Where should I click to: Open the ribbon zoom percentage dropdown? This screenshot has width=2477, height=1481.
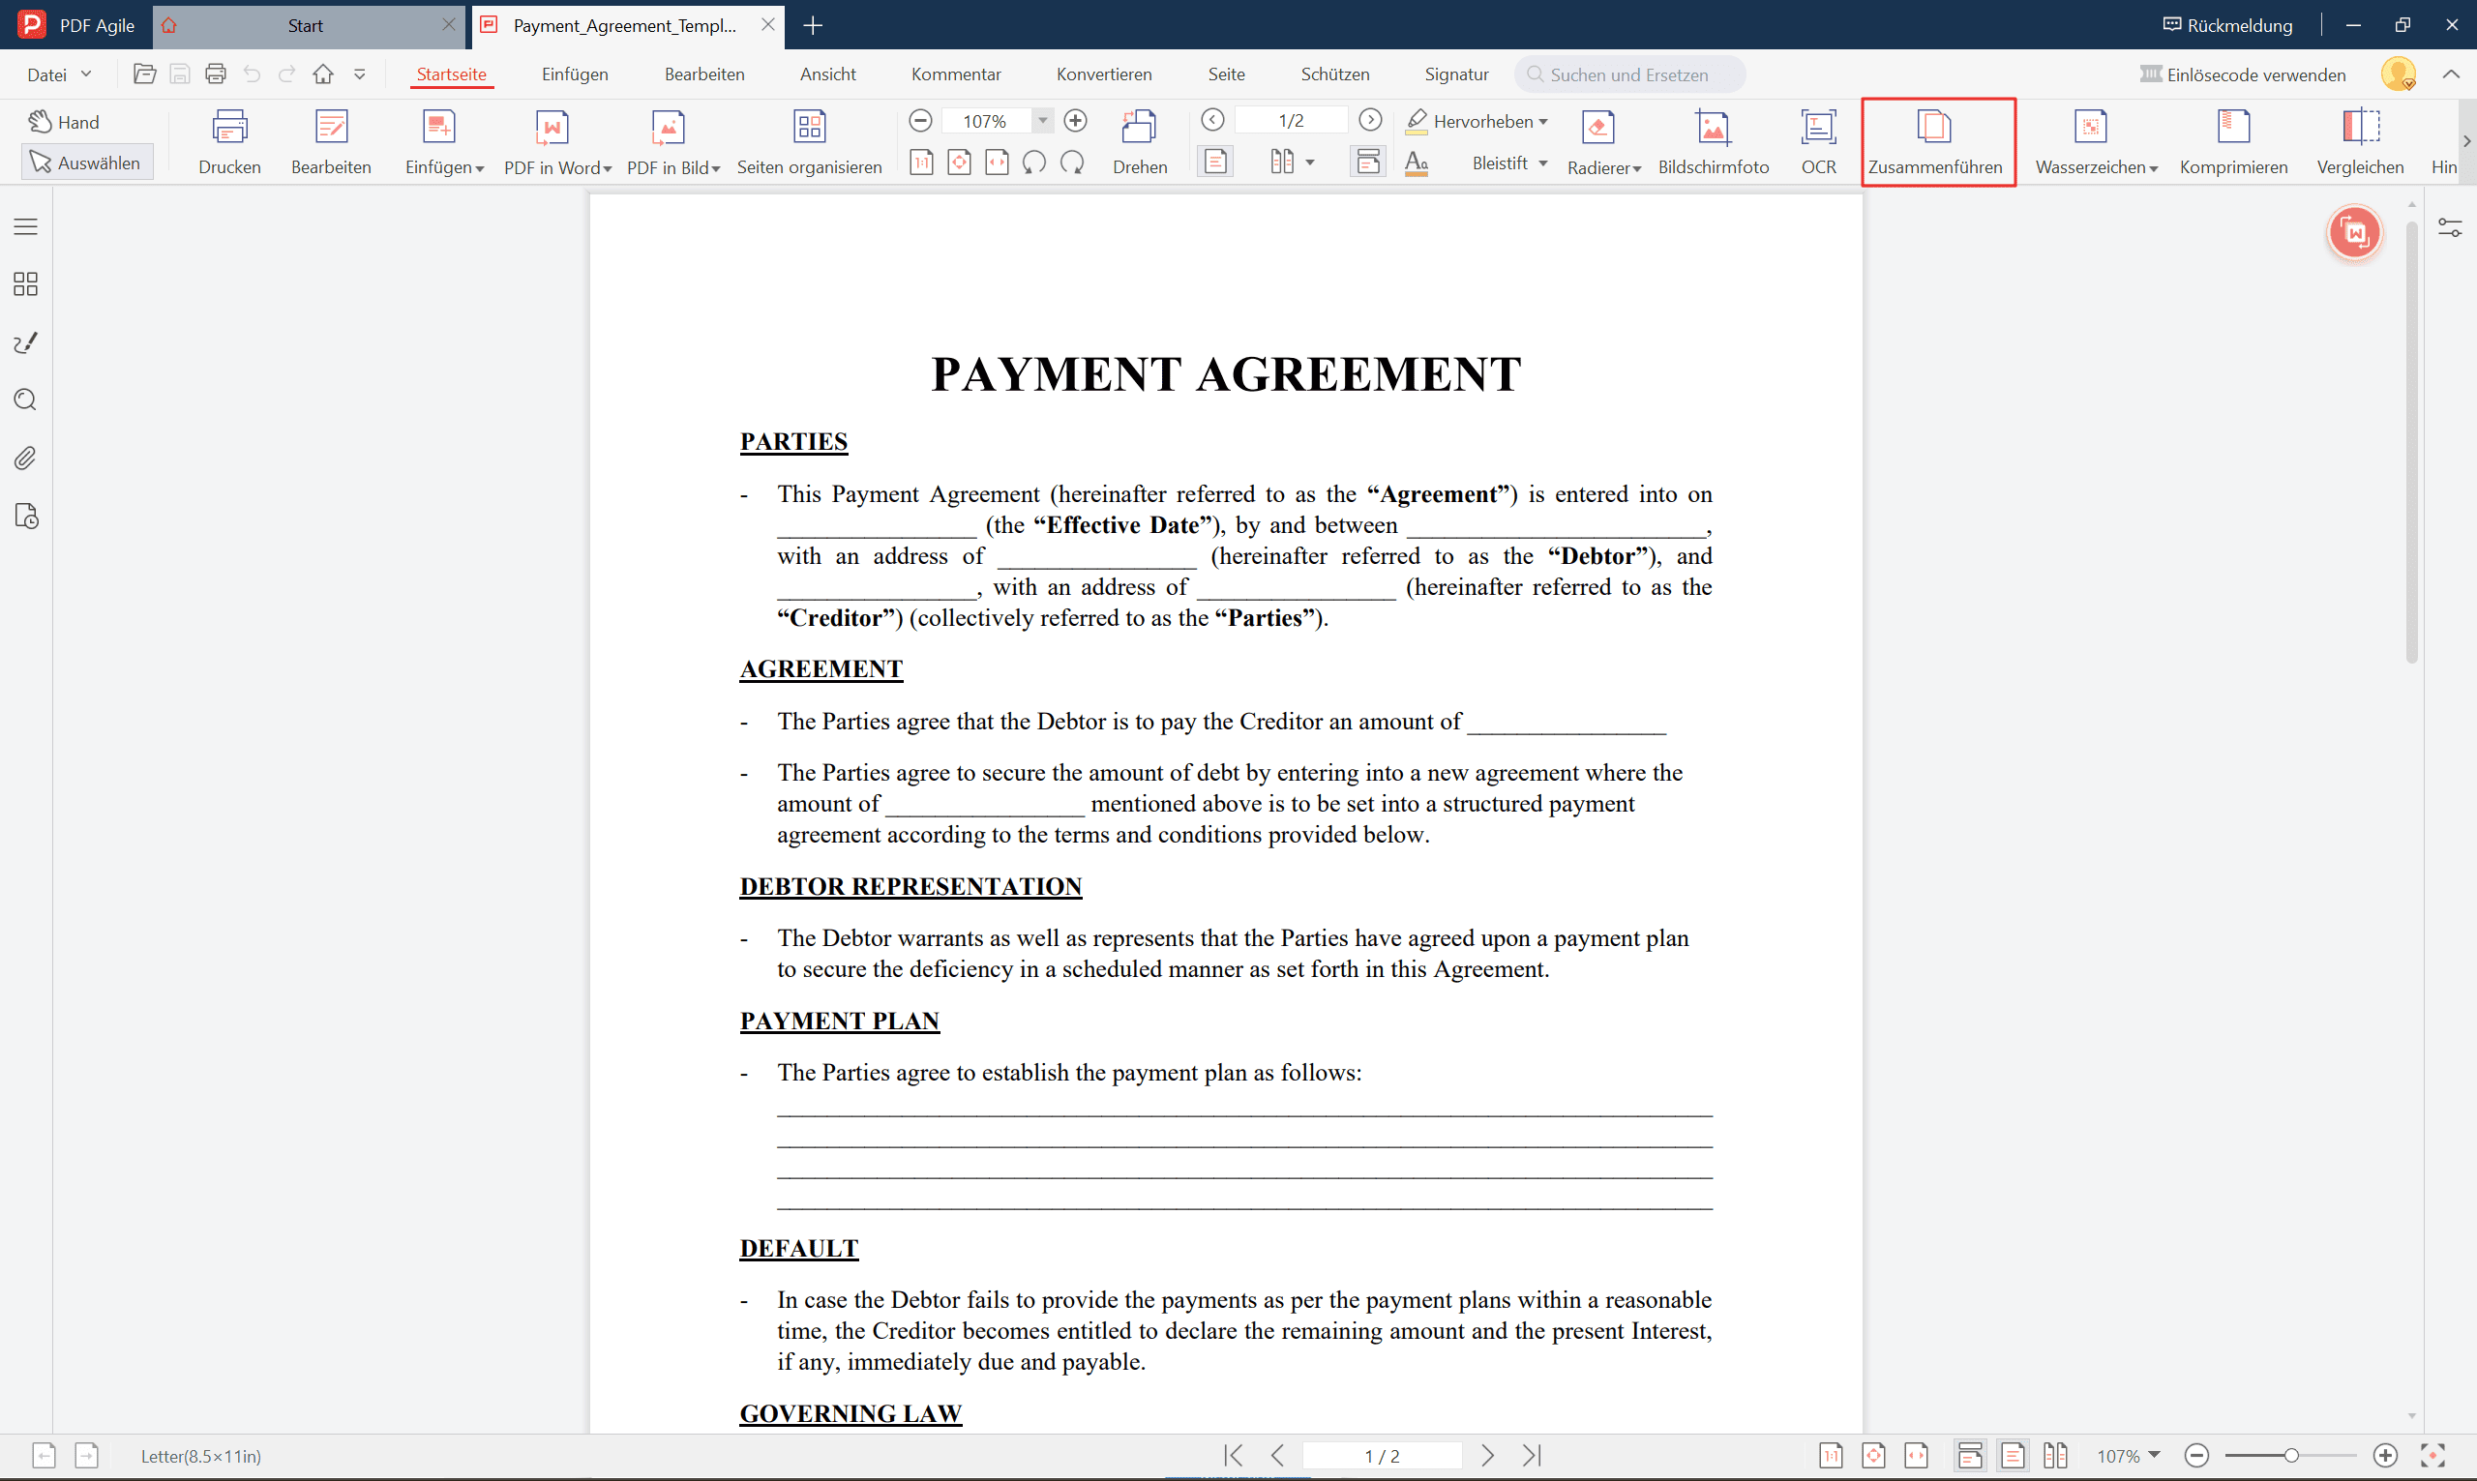pyautogui.click(x=1043, y=121)
